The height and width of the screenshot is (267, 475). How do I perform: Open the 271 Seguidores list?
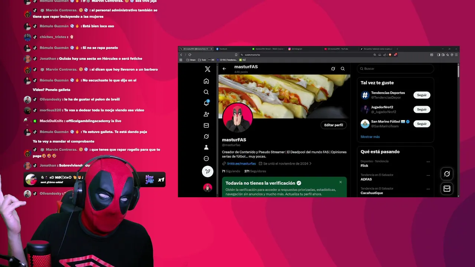[255, 171]
